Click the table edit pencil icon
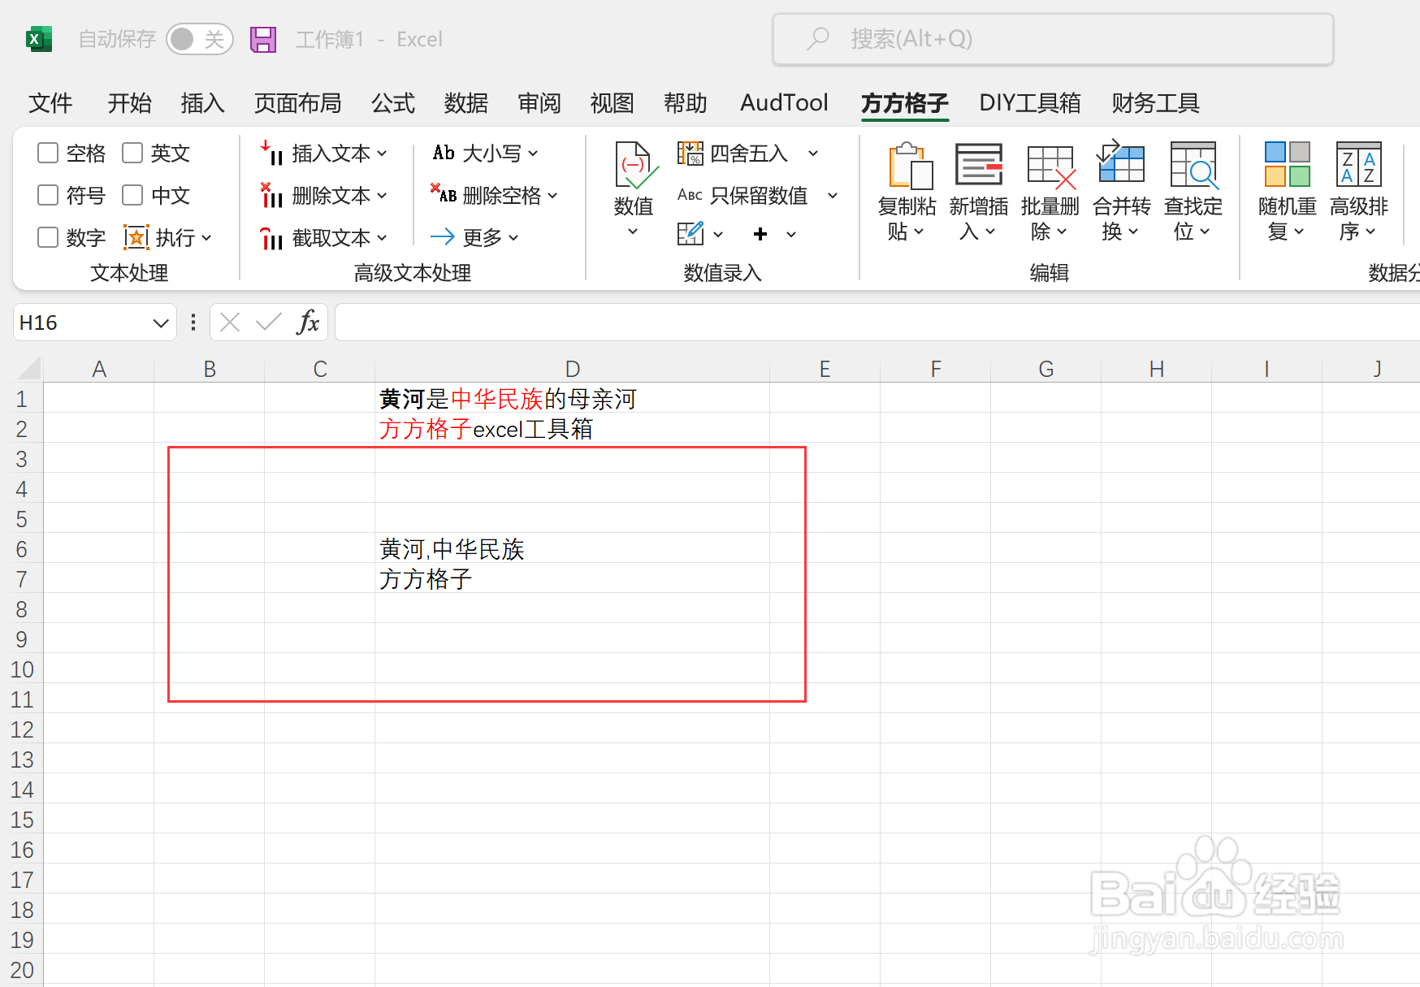This screenshot has width=1420, height=987. 691,234
